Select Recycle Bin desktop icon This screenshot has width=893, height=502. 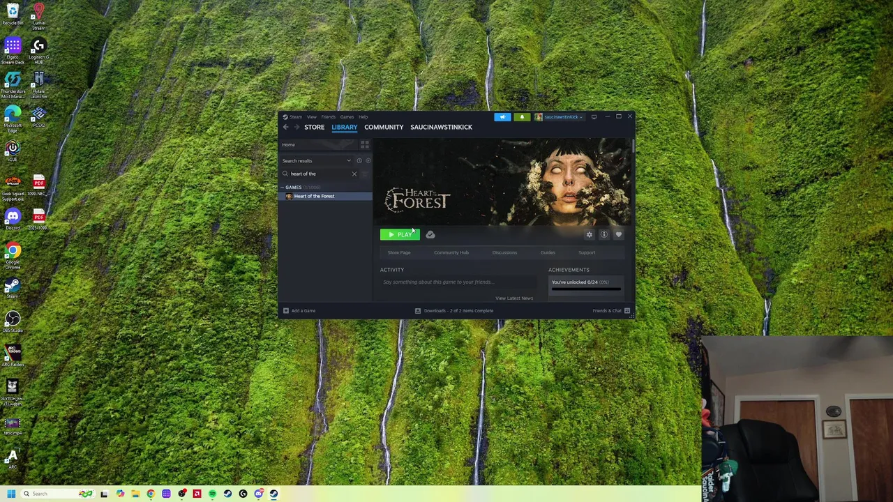point(13,14)
